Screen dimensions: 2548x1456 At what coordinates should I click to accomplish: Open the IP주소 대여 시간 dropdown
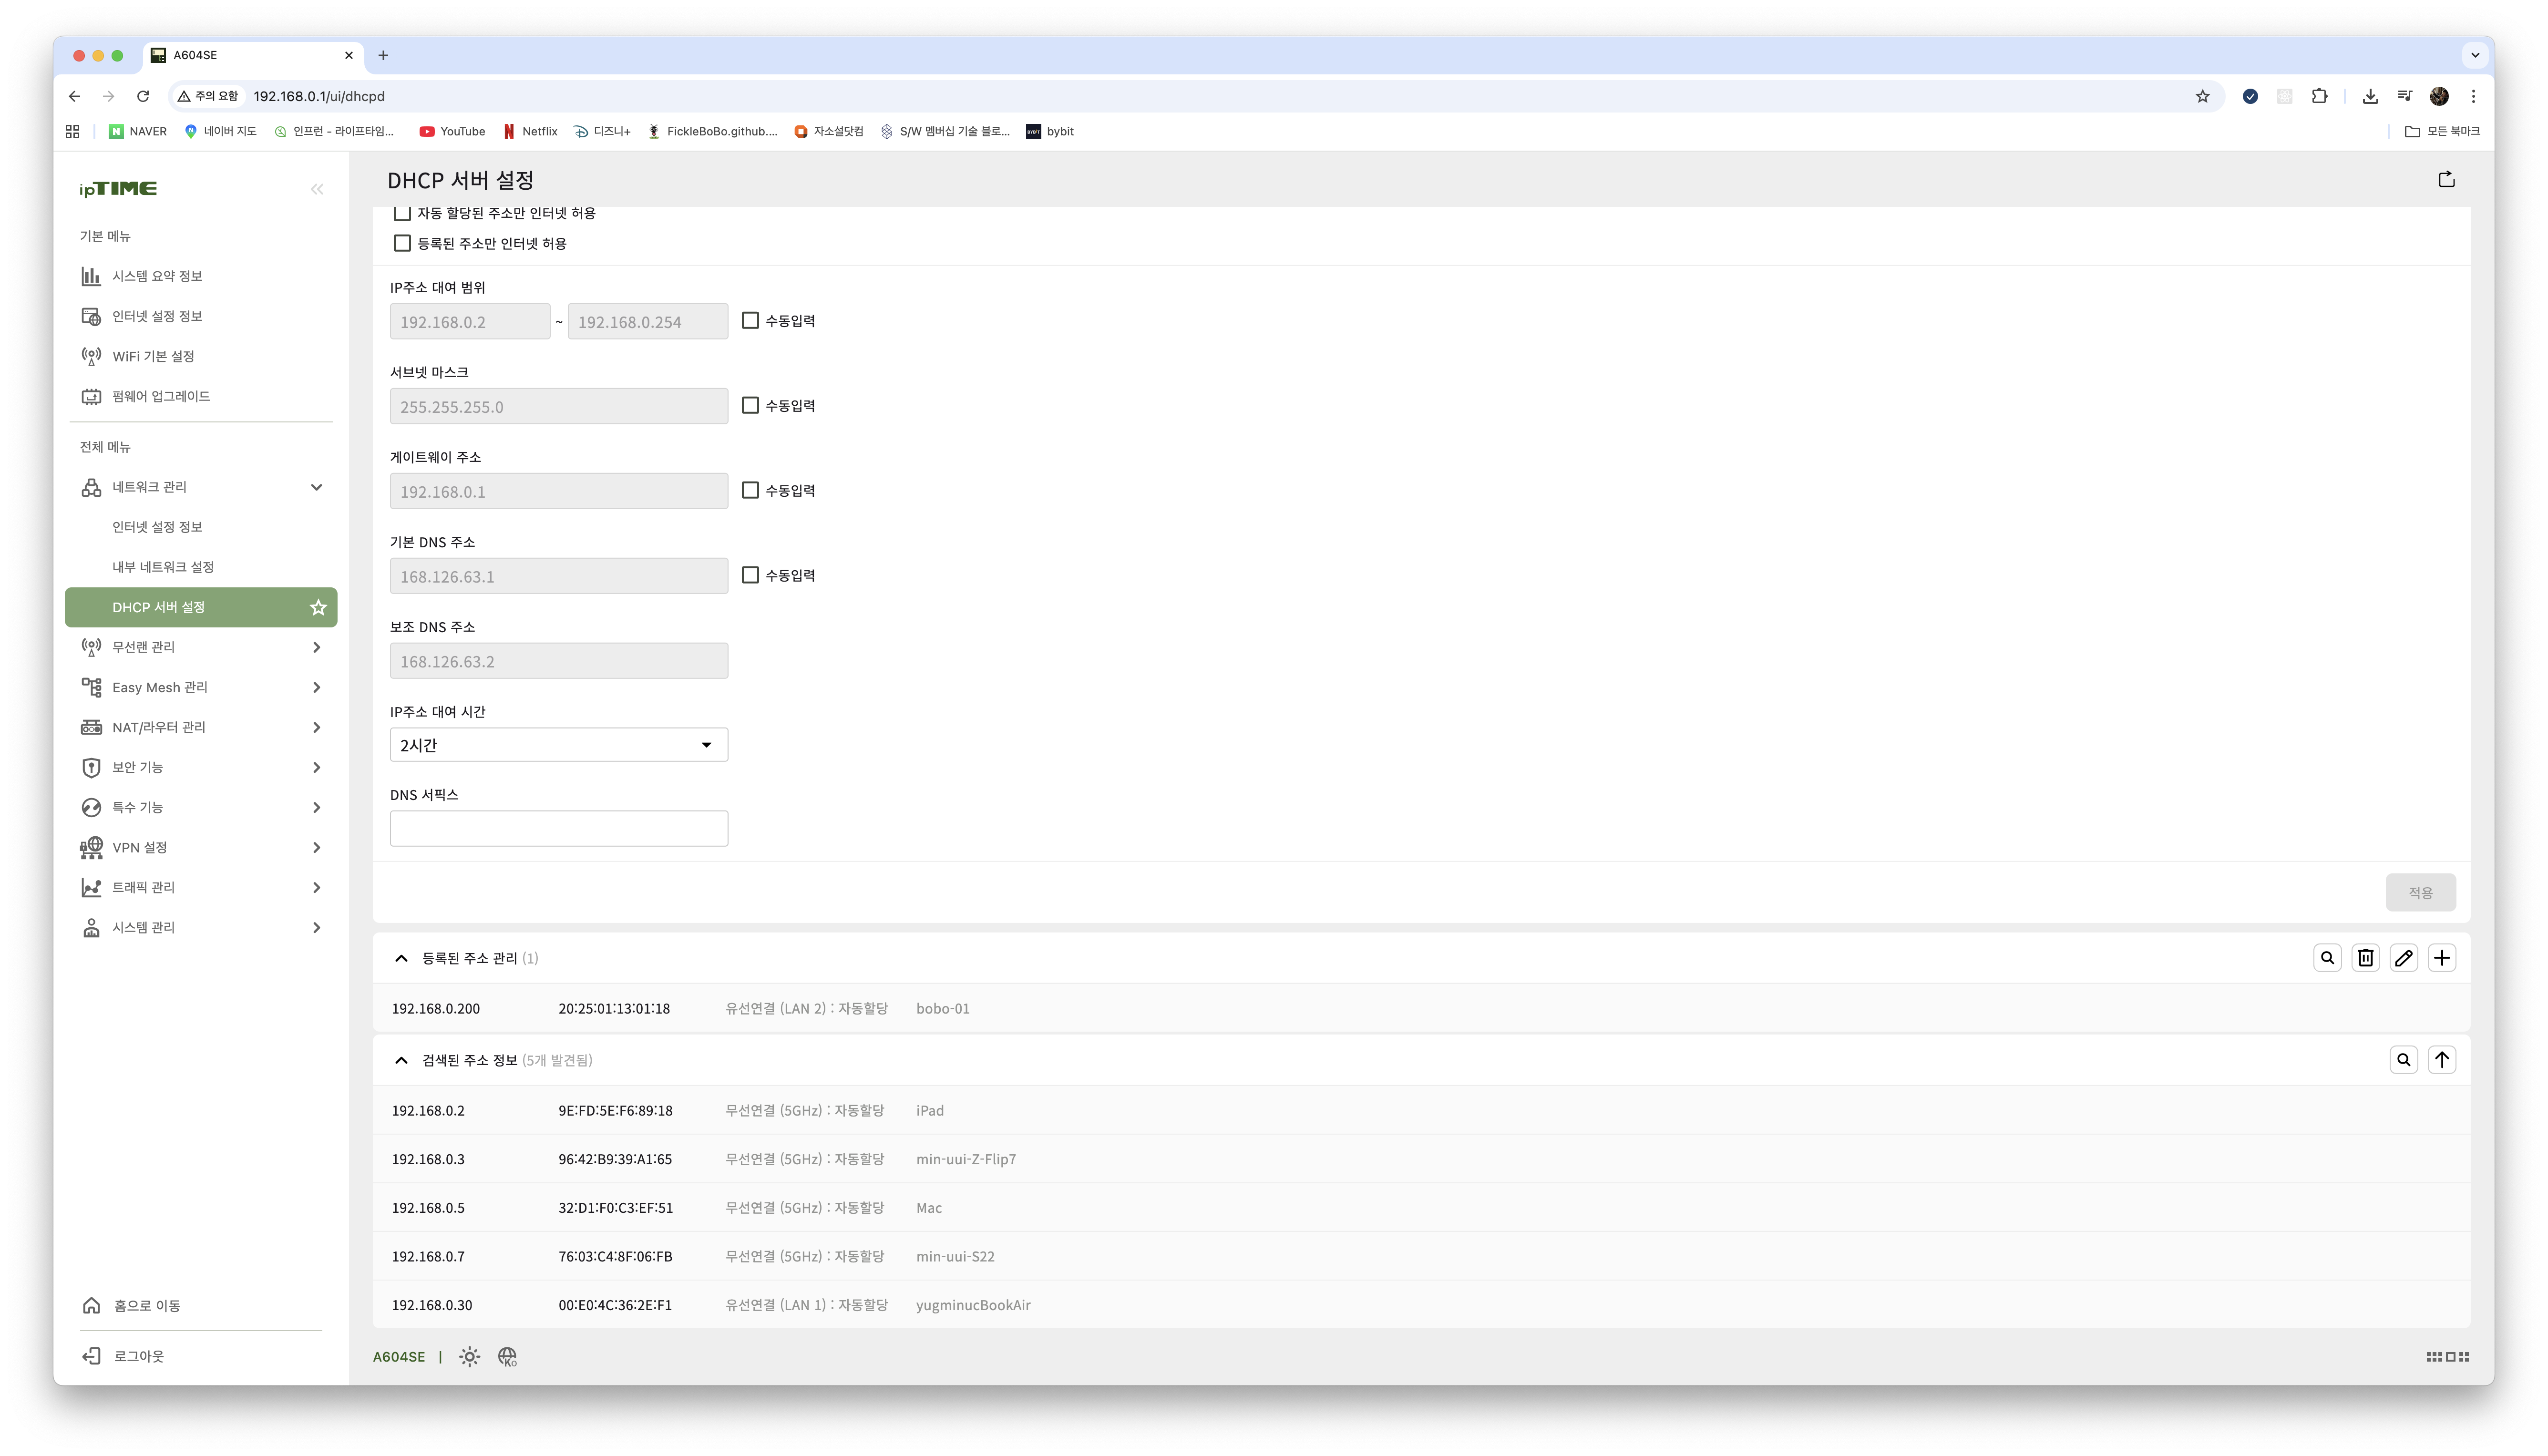(x=558, y=745)
